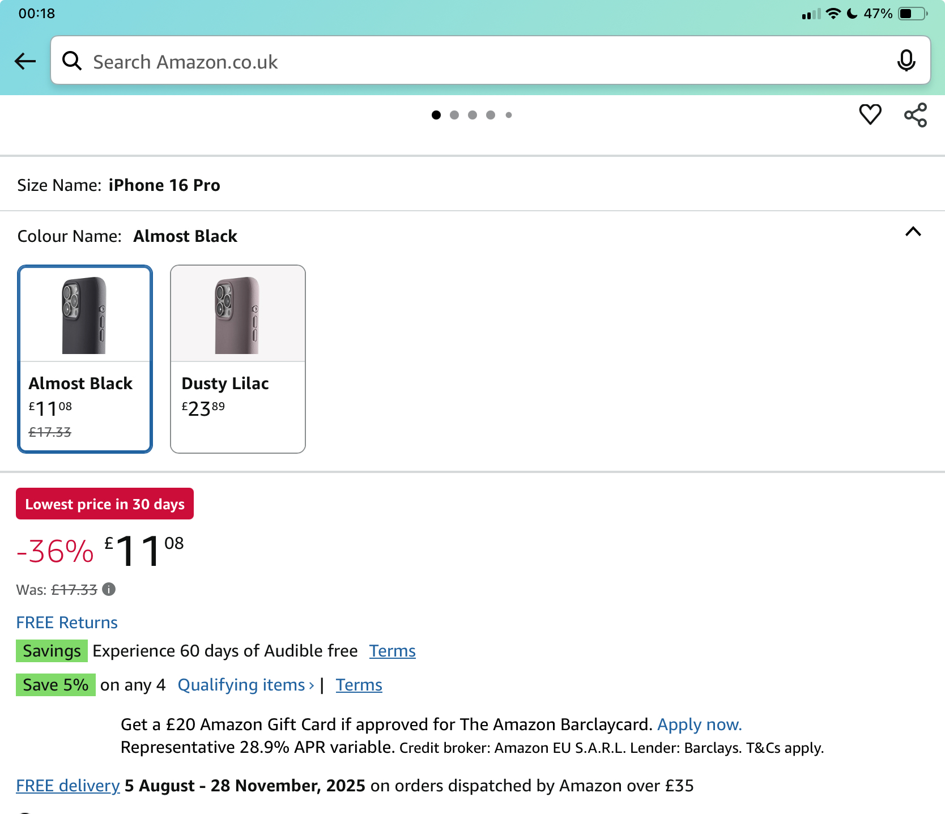Open the FREE Returns link
The height and width of the screenshot is (814, 945).
(x=67, y=623)
